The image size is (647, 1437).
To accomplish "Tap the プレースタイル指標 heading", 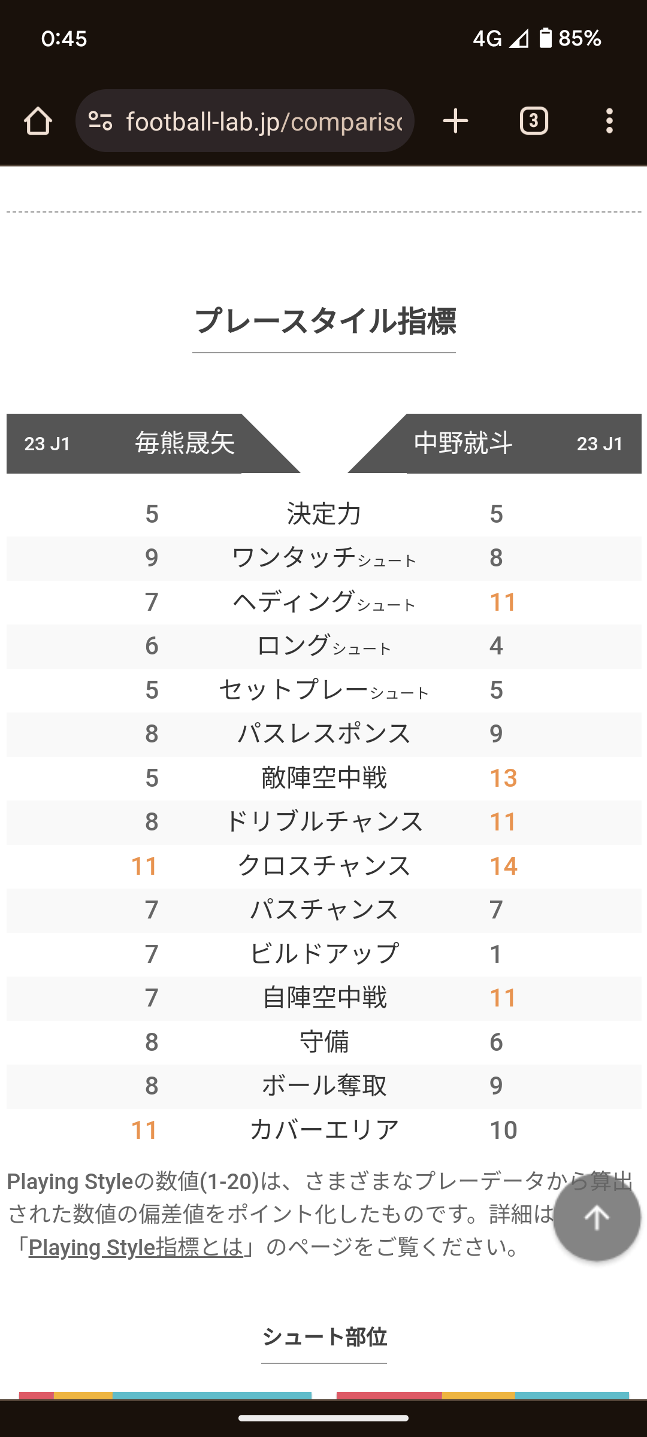I will 324,321.
